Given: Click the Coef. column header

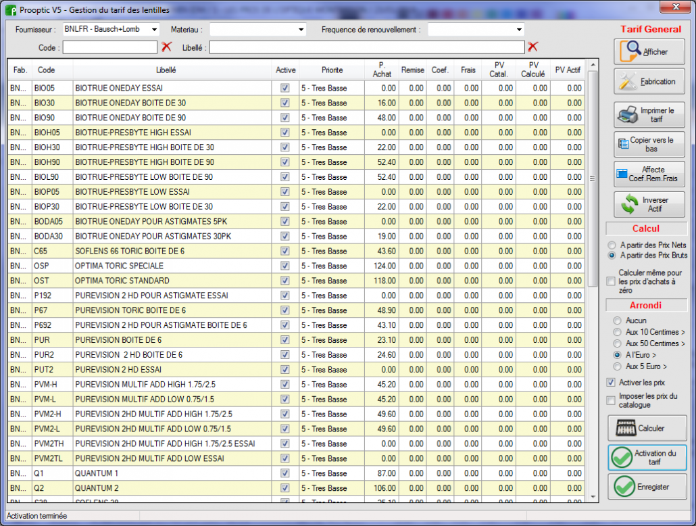Looking at the screenshot, I should pyautogui.click(x=440, y=70).
